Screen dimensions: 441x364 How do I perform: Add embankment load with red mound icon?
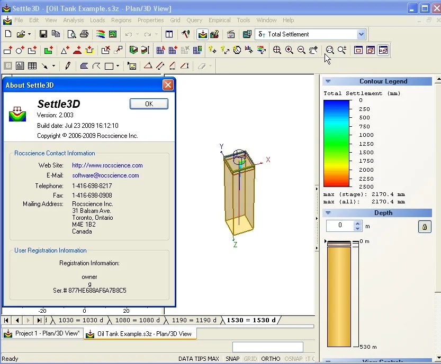pos(77,50)
